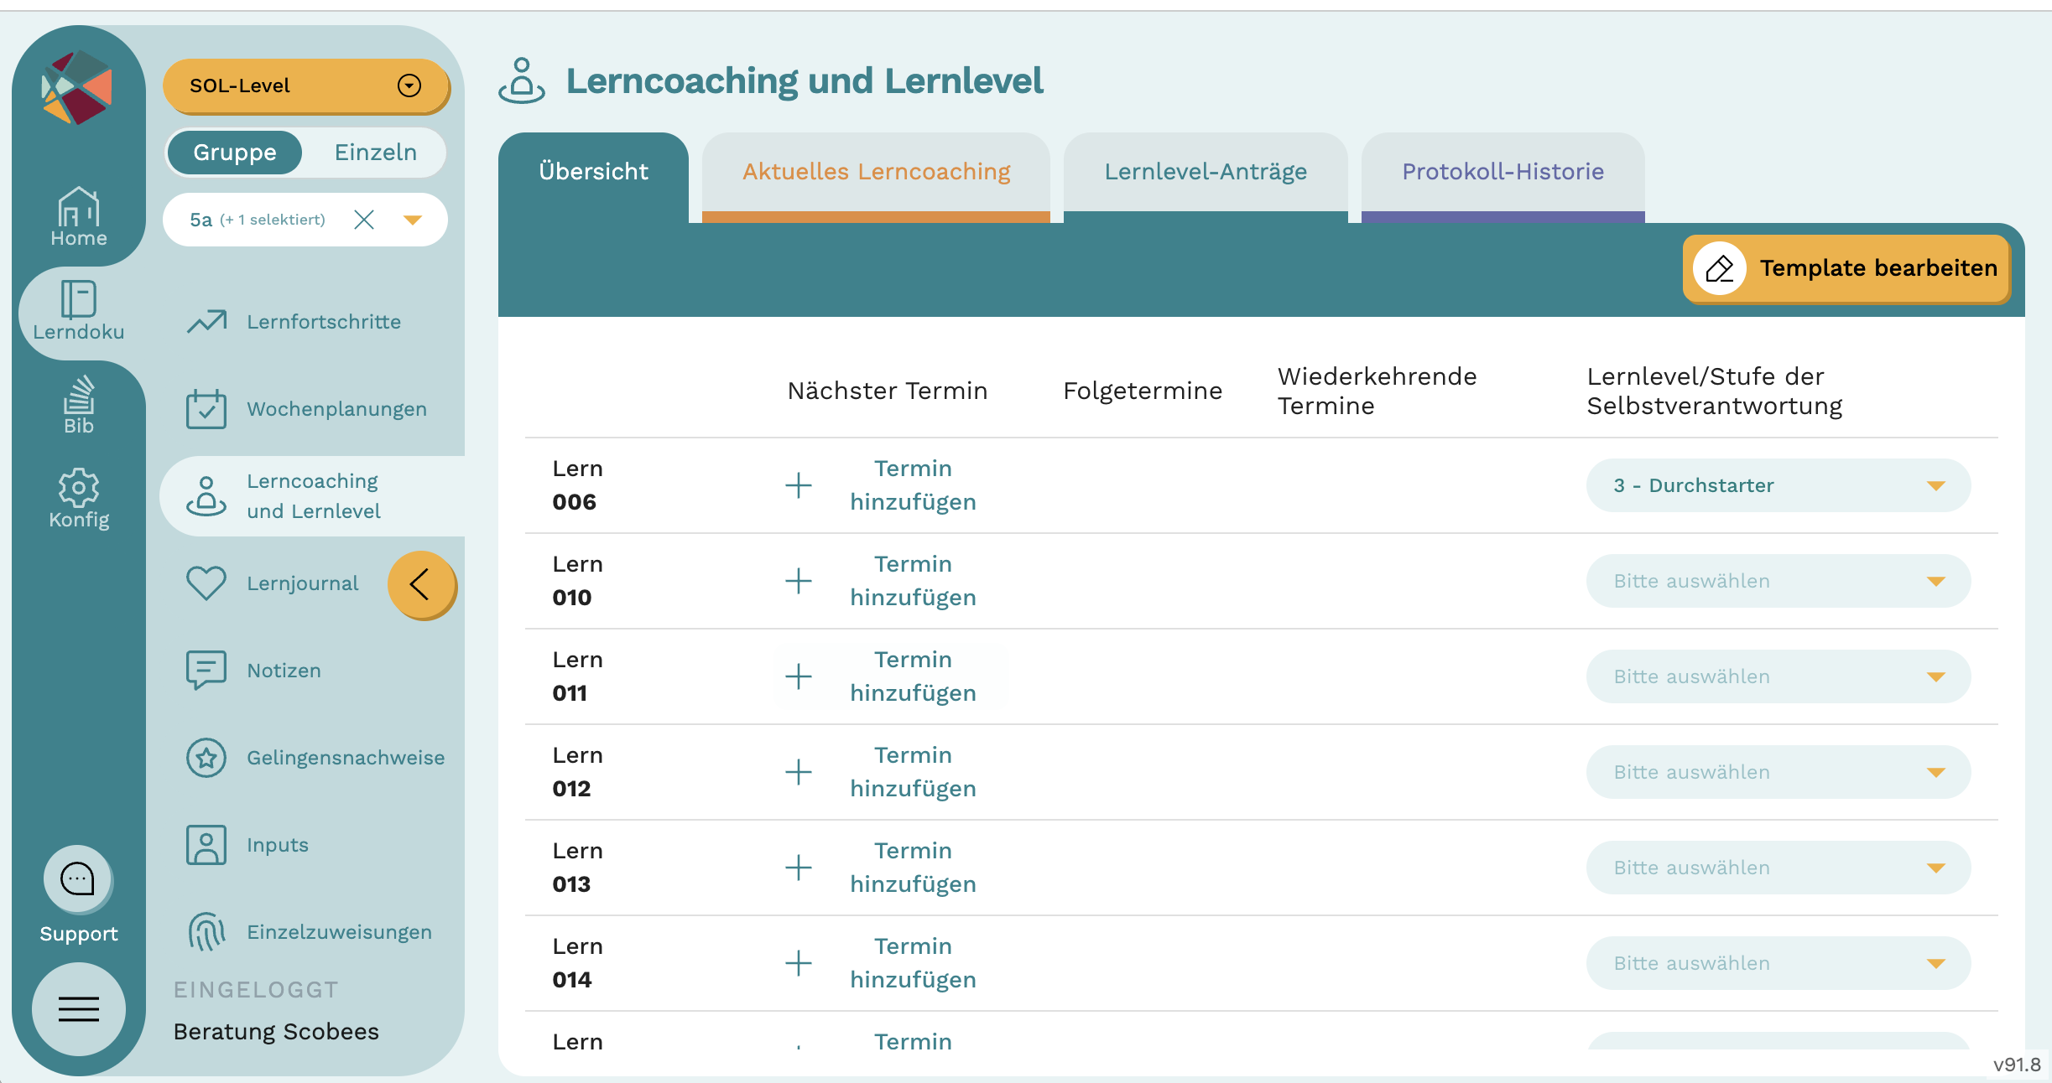Click the plus icon for Lern 006

coord(799,485)
